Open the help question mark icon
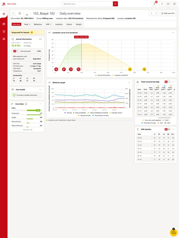 162,4
